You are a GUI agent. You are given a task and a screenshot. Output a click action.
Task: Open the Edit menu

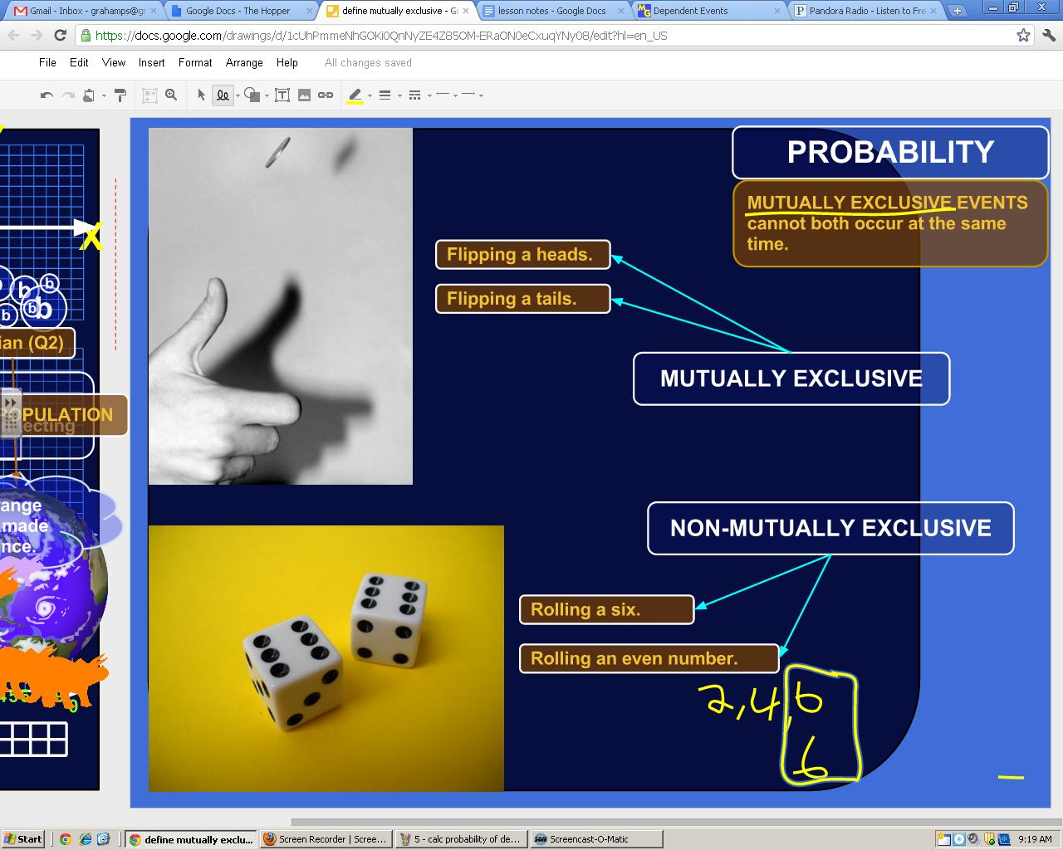point(79,63)
